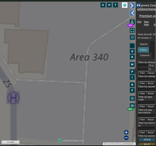
Task: Zoom in with the plus button
Action: pyautogui.click(x=126, y=132)
